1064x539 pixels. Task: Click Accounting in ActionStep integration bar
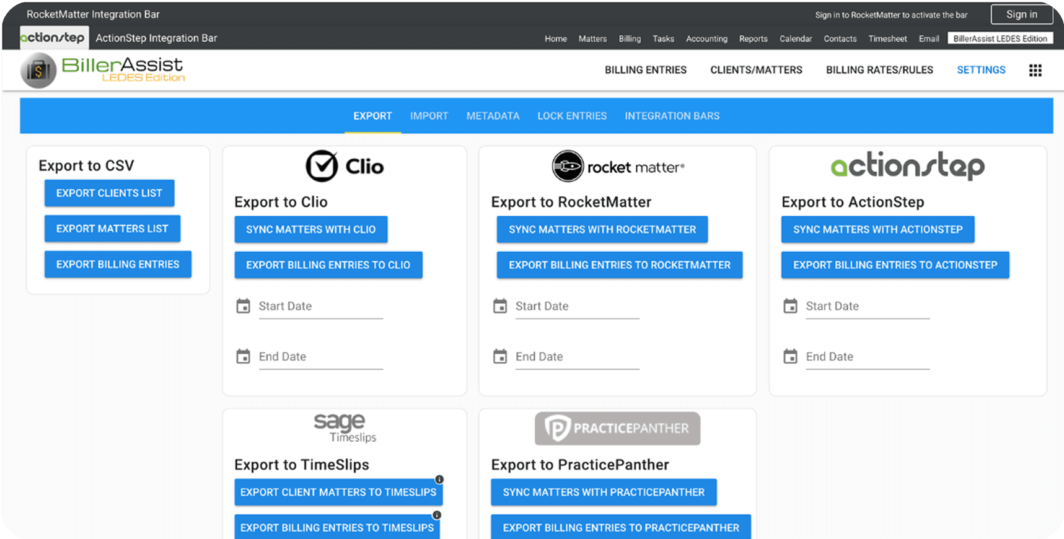[x=706, y=38]
